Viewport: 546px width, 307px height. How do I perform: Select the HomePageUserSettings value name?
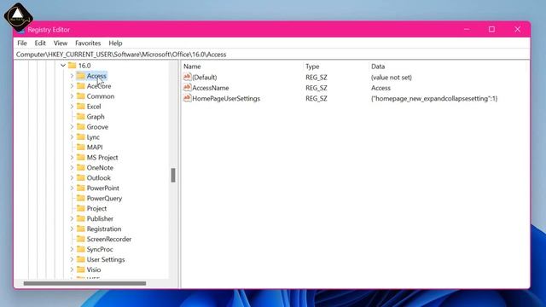coord(226,99)
